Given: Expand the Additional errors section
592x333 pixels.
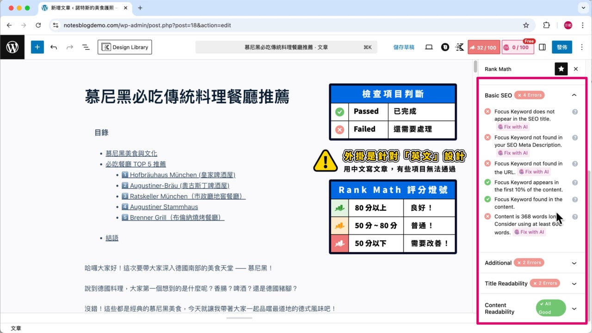Looking at the screenshot, I should coord(574,263).
